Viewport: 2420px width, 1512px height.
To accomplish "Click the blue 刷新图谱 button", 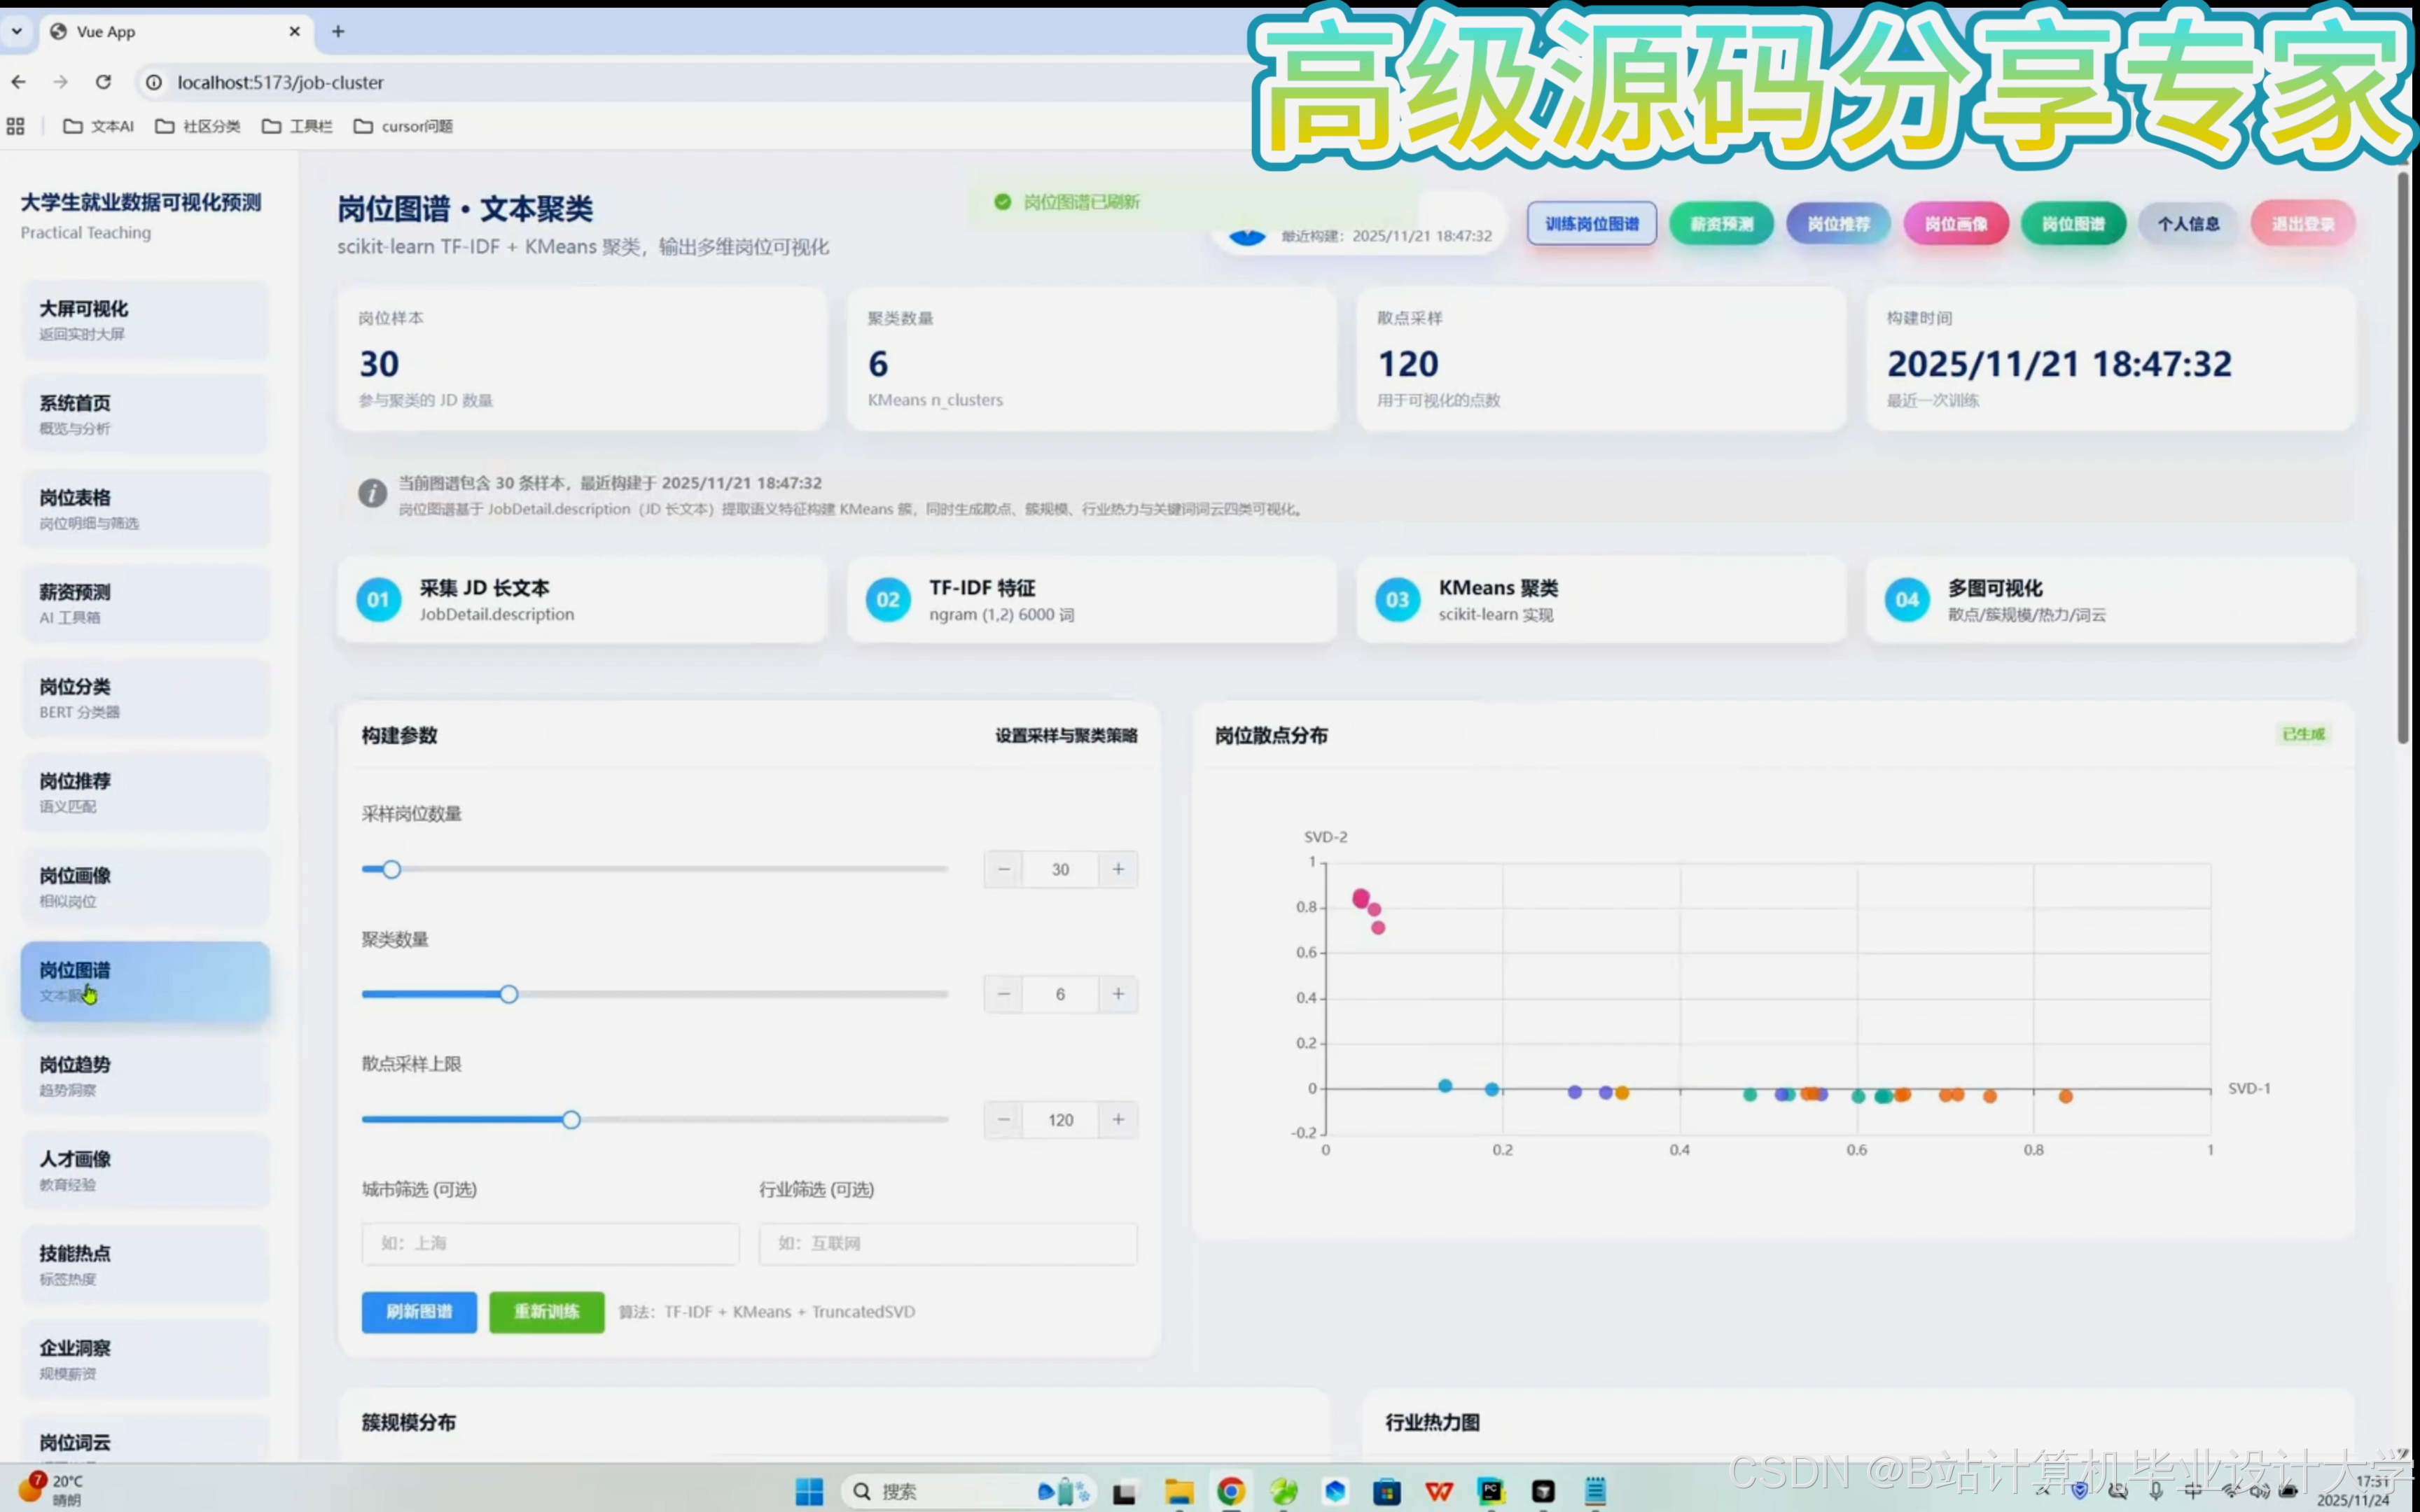I will coord(419,1311).
